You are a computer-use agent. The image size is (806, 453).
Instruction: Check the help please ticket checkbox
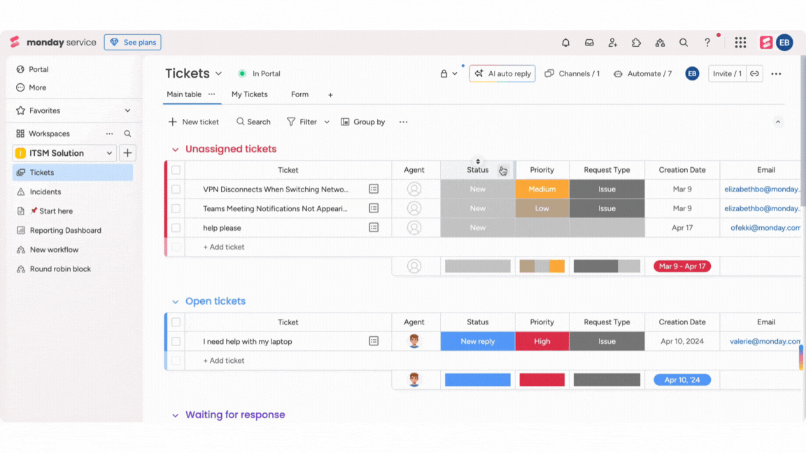176,227
